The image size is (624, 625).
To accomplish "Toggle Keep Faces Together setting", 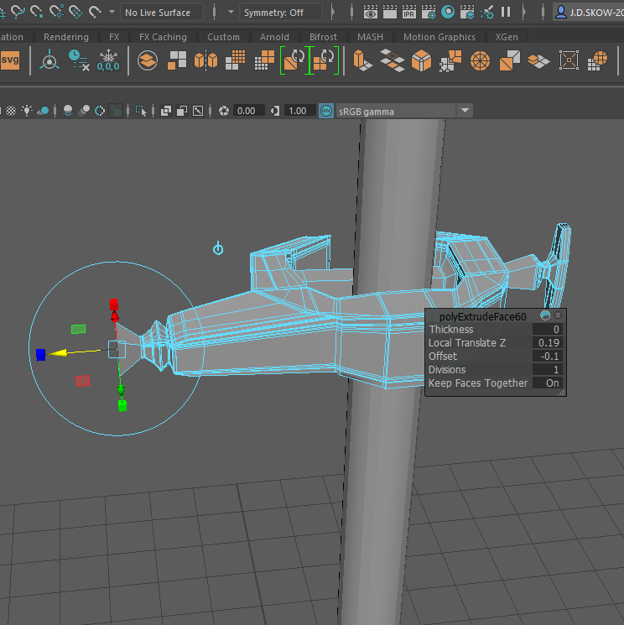I will click(x=546, y=383).
